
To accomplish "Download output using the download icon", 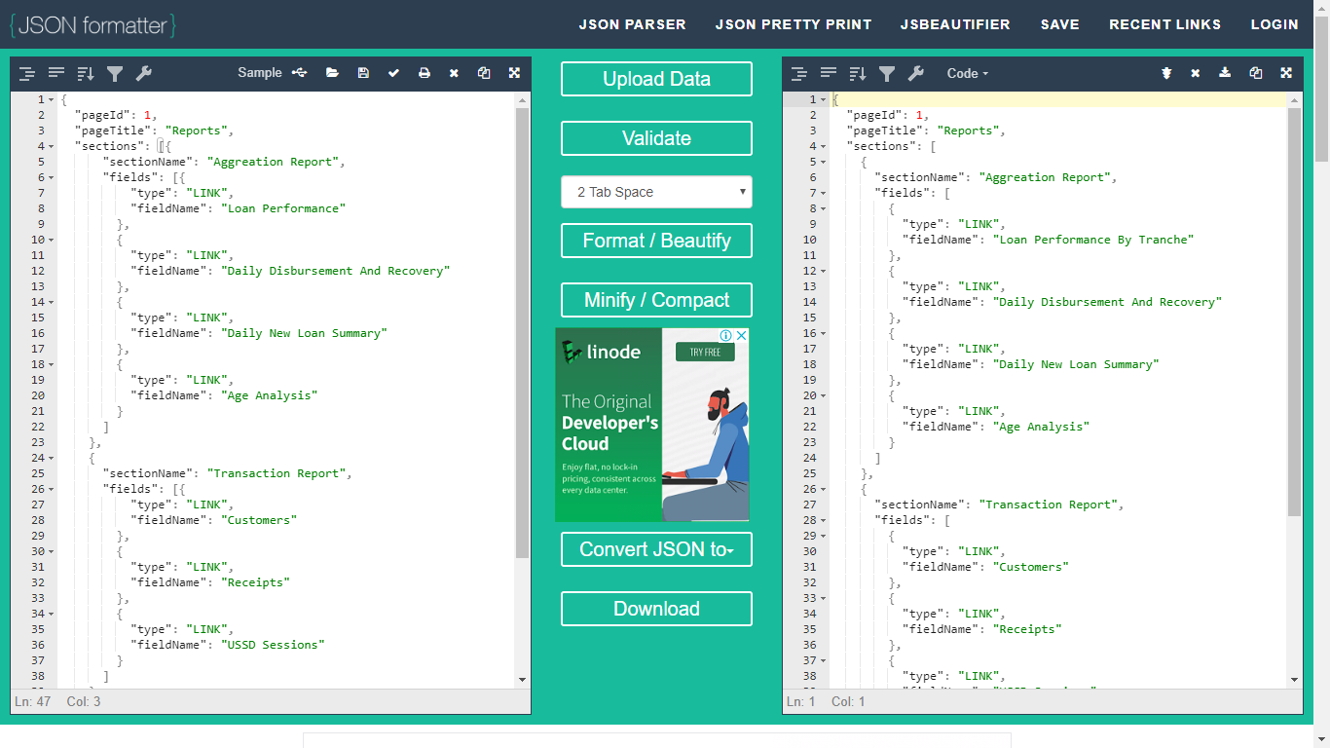I will click(1225, 72).
